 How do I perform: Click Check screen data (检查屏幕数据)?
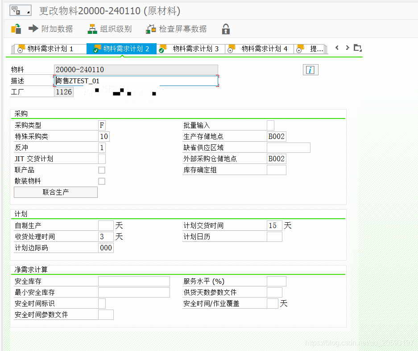(176, 29)
